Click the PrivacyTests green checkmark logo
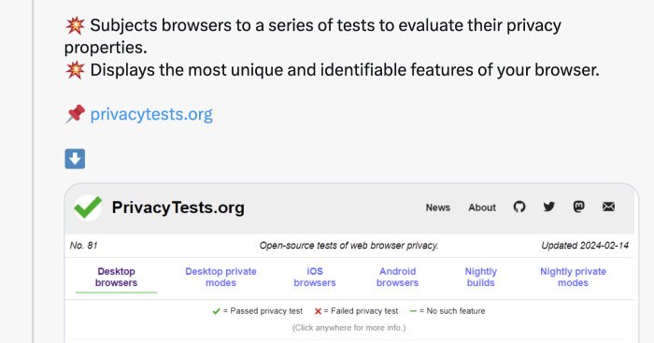The image size is (654, 343). click(x=88, y=207)
